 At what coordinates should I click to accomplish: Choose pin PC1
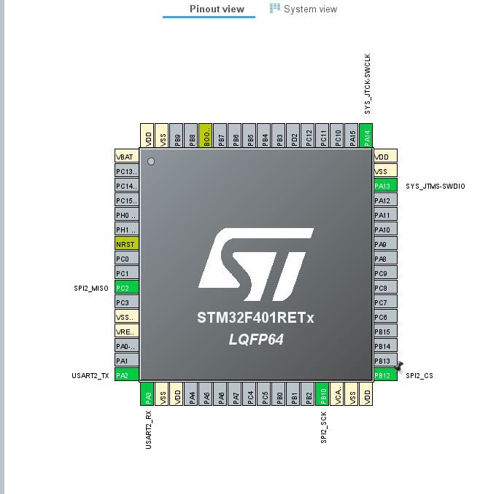click(127, 273)
